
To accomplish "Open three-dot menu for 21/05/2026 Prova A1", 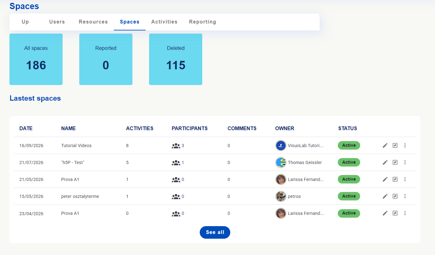I will coord(405,179).
